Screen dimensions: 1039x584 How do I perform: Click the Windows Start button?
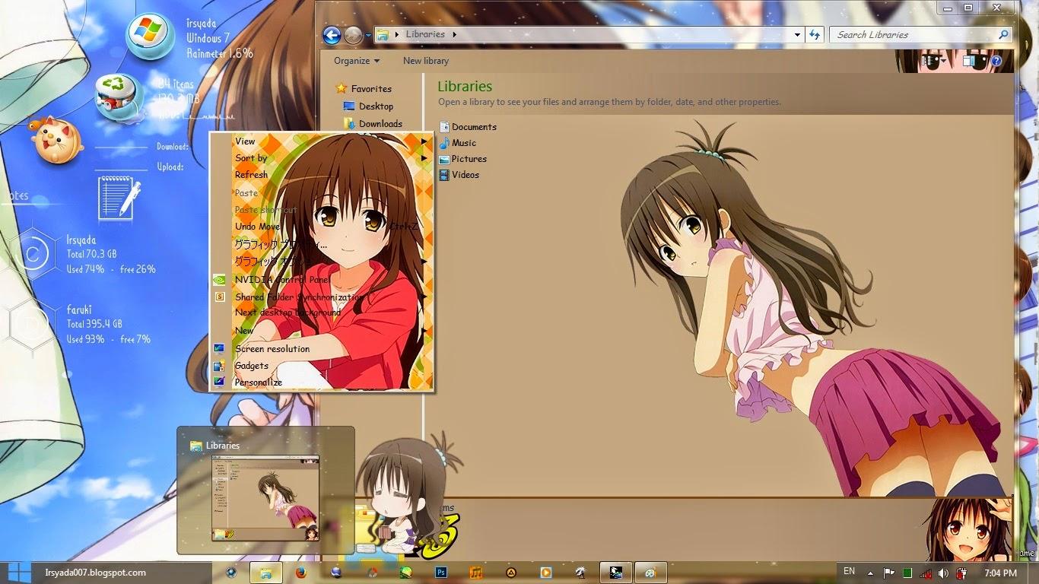click(17, 573)
